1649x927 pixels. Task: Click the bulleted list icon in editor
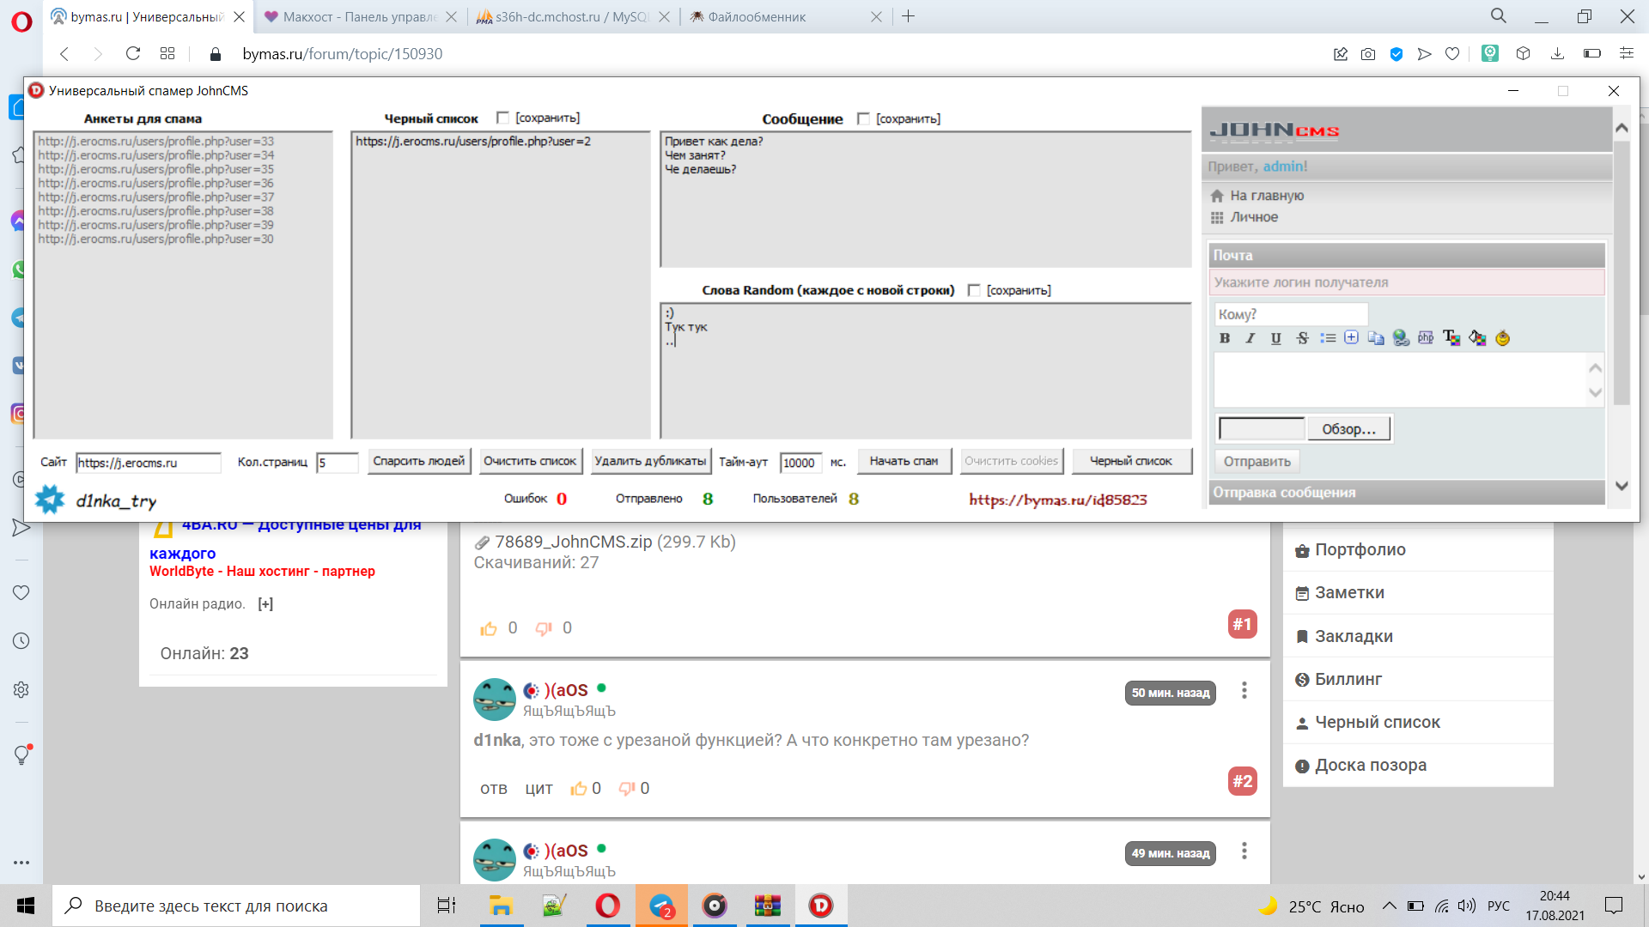(x=1328, y=338)
